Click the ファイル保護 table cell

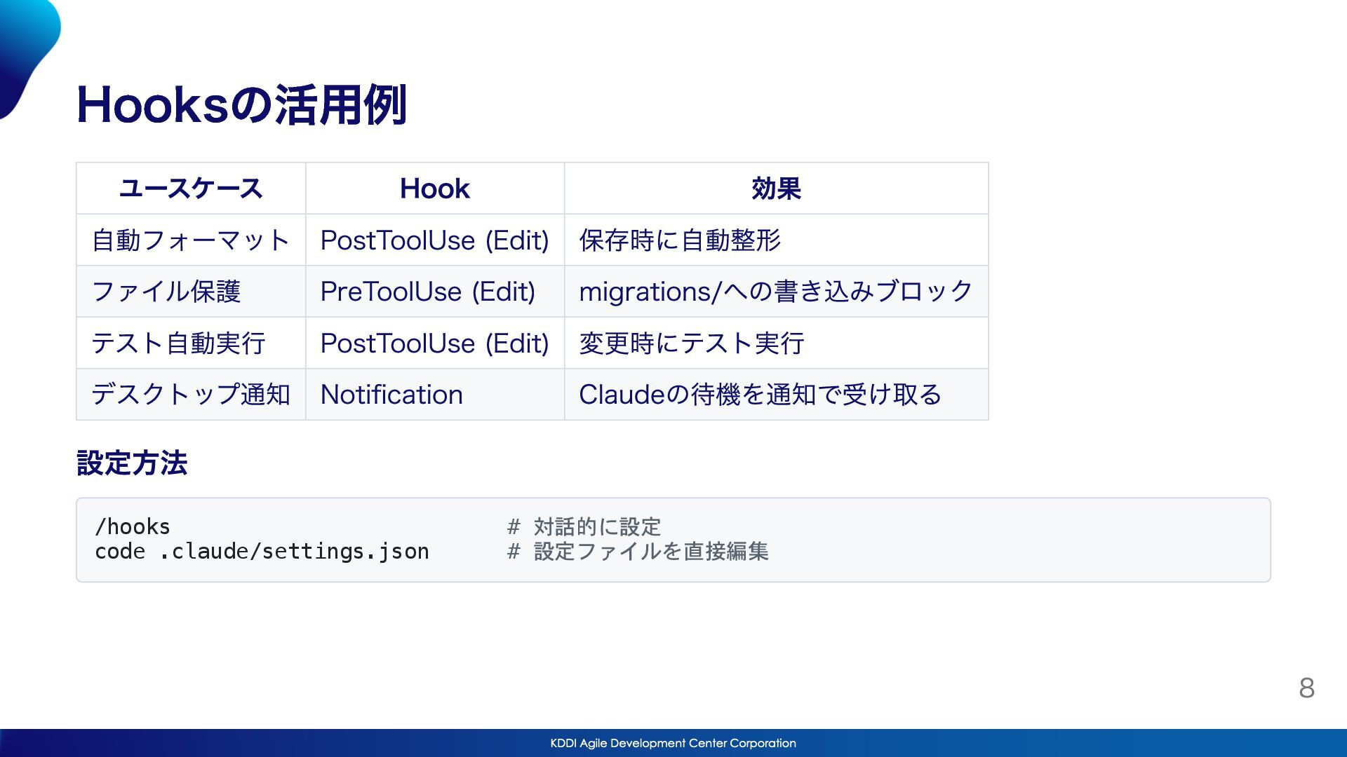pos(166,292)
